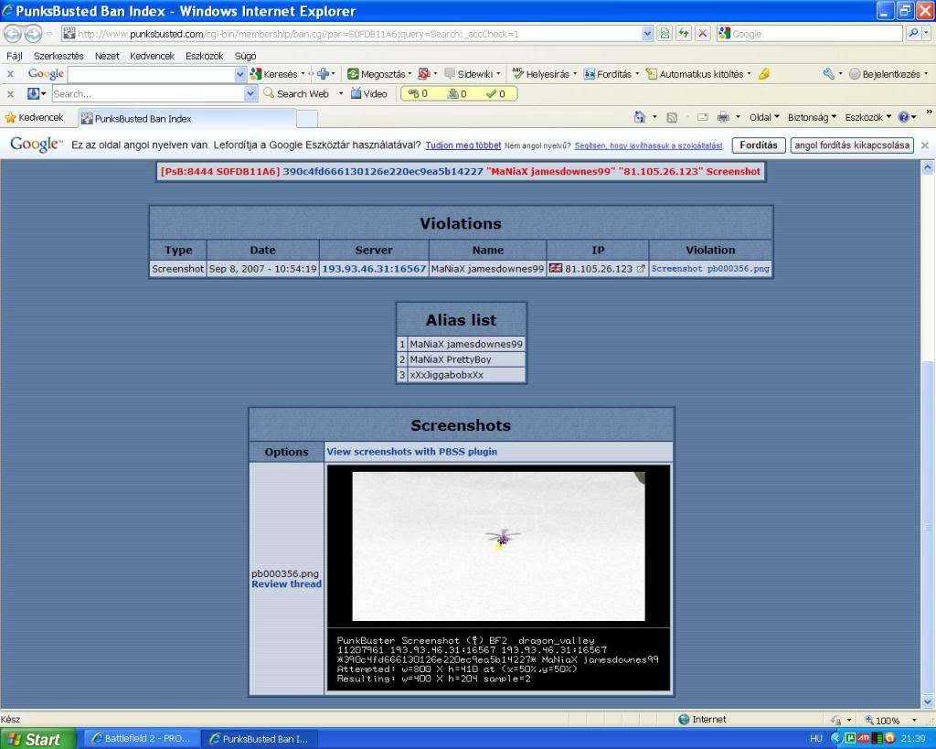The width and height of the screenshot is (936, 749).
Task: Open the Nézet menu
Action: (107, 56)
